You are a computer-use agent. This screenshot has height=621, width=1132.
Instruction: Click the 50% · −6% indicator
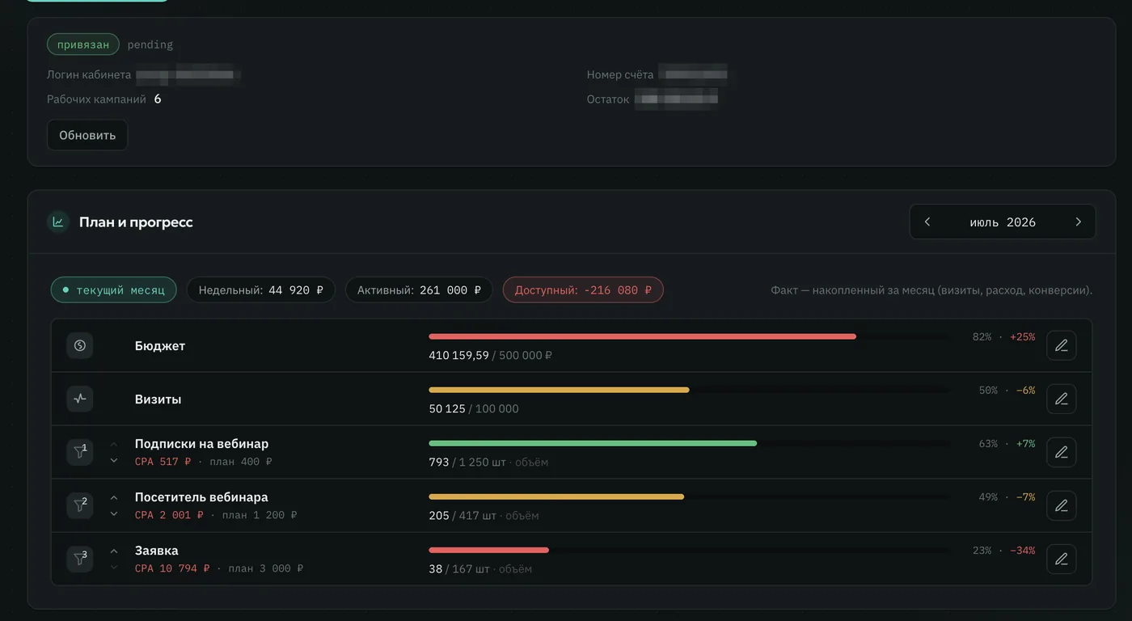(x=1007, y=390)
